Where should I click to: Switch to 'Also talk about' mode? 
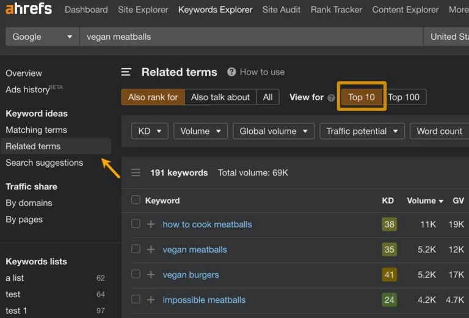pyautogui.click(x=220, y=97)
